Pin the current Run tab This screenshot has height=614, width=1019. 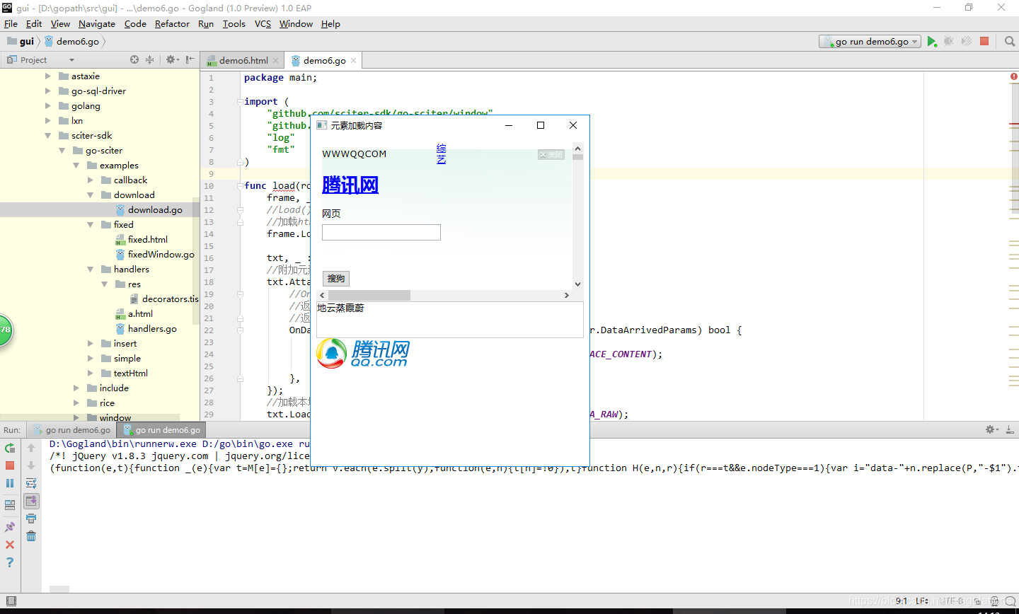(x=10, y=527)
